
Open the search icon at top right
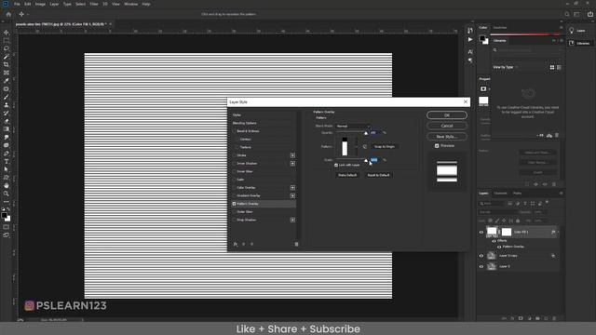pyautogui.click(x=567, y=15)
